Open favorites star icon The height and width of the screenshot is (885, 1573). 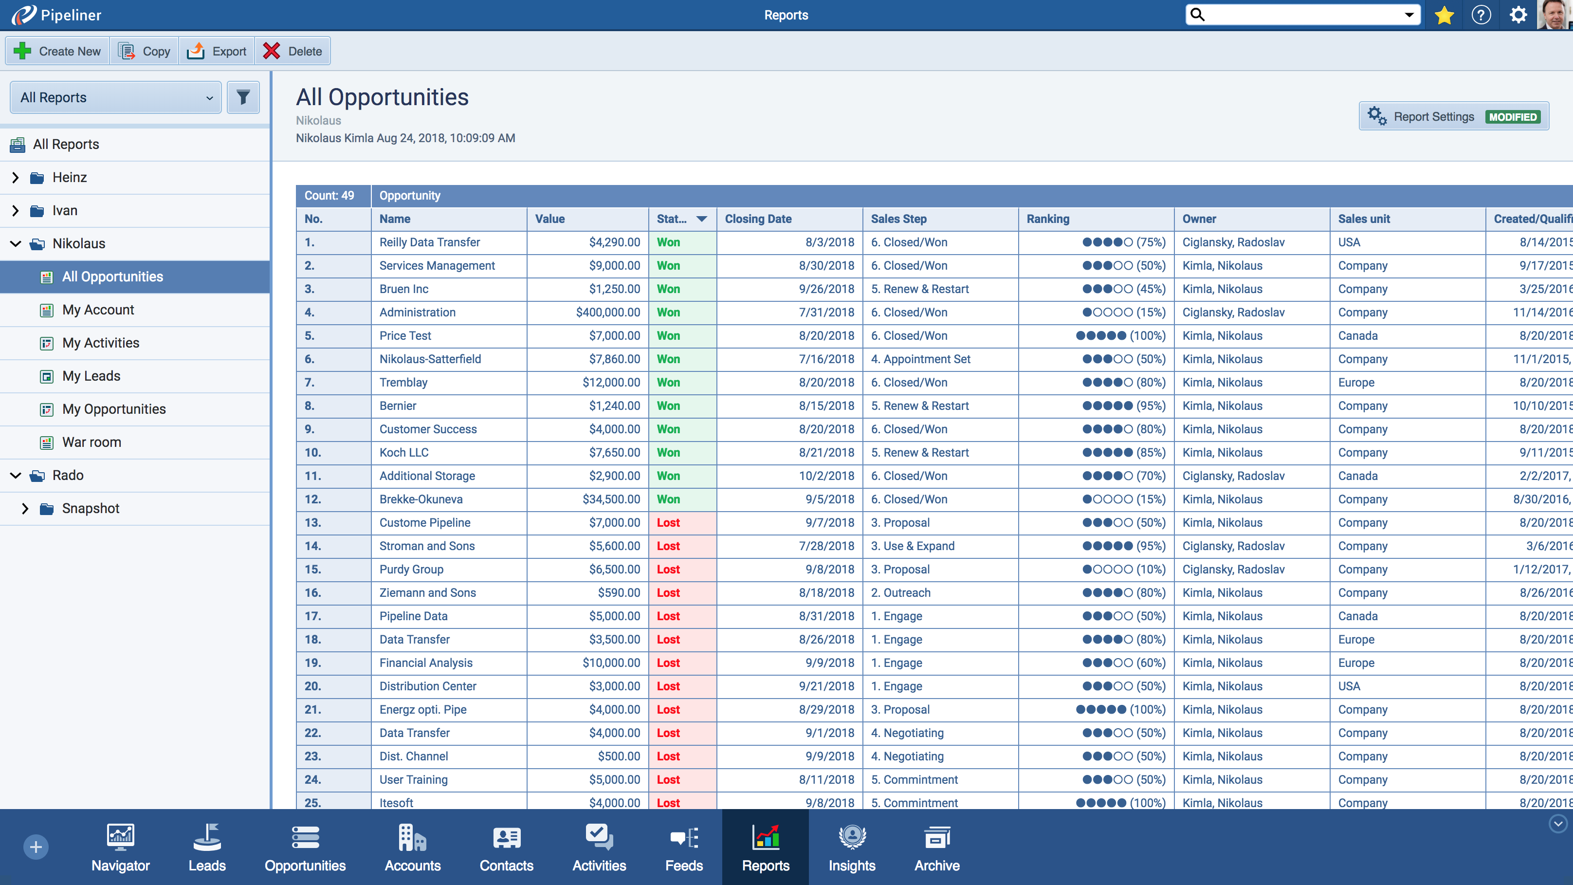coord(1444,15)
